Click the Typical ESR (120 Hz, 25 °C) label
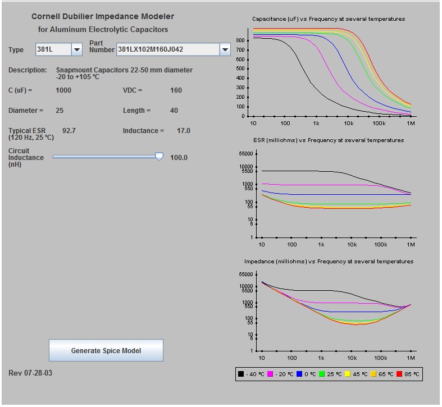This screenshot has height=407, width=442. click(x=31, y=134)
